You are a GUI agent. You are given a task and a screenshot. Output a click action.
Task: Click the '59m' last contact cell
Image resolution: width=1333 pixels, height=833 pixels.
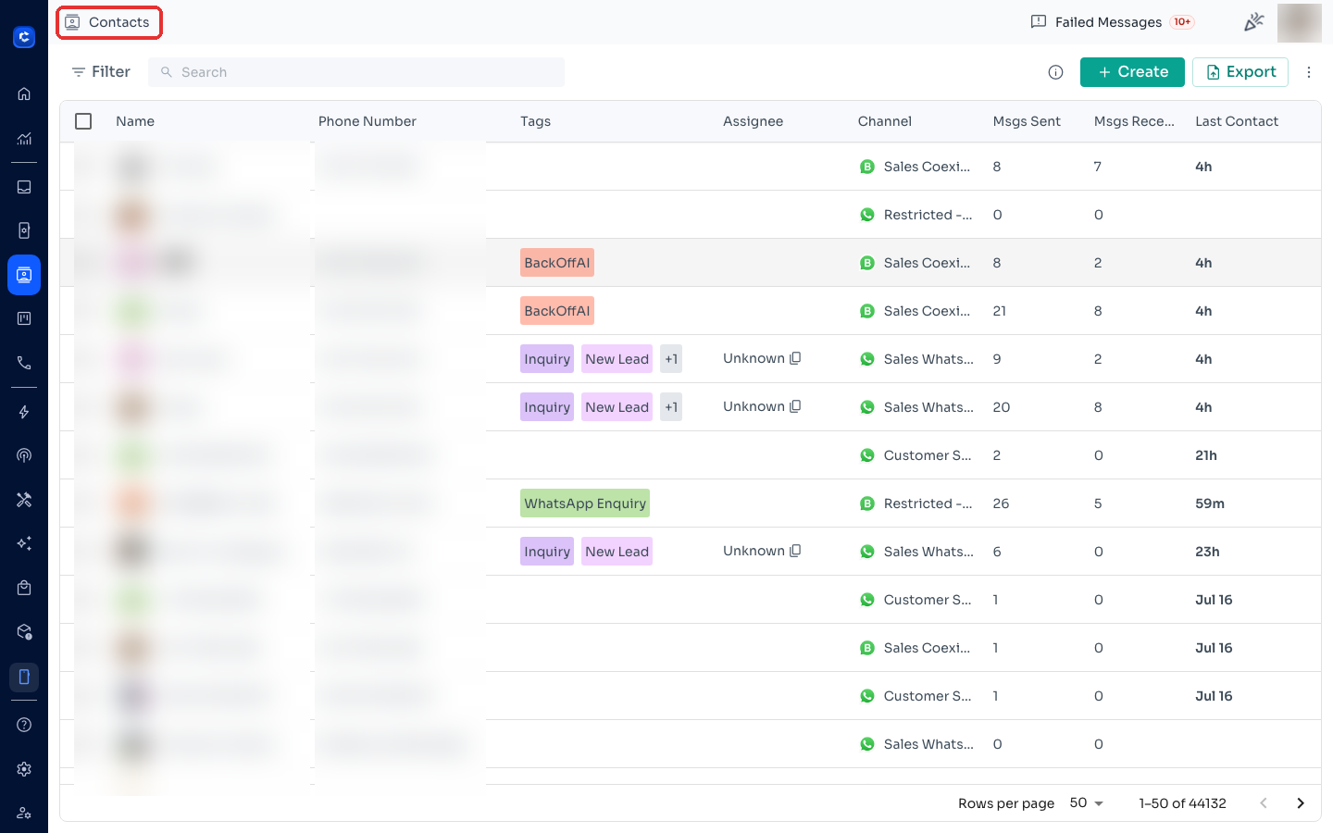[1210, 504]
